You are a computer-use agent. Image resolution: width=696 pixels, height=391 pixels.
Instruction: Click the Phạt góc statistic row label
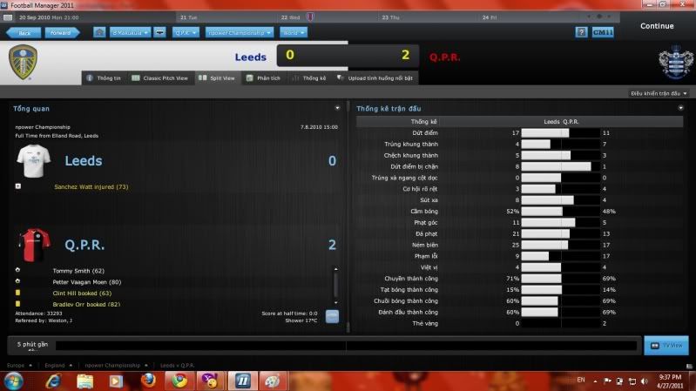tap(426, 222)
